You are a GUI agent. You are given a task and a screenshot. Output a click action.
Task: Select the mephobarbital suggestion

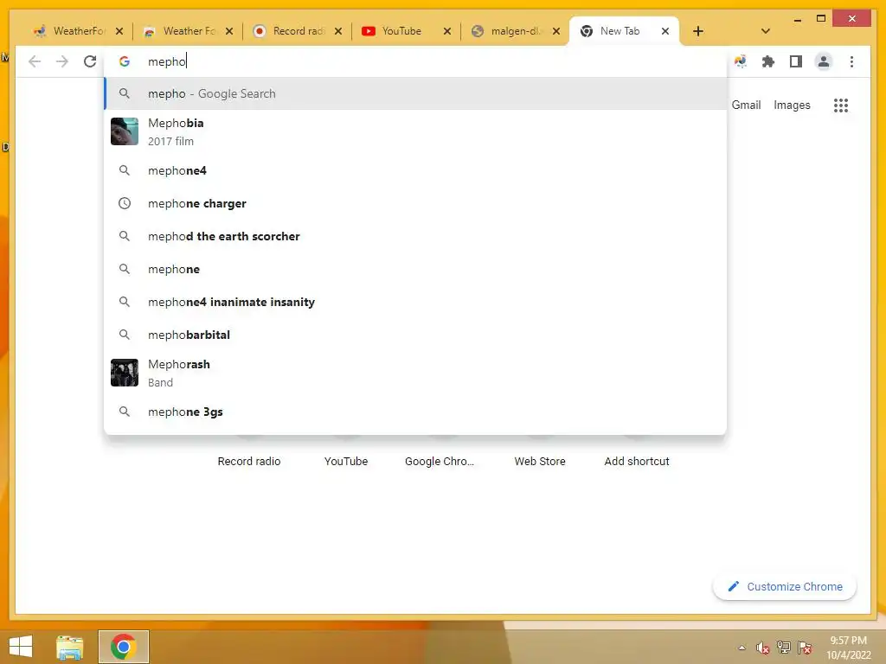click(415, 335)
